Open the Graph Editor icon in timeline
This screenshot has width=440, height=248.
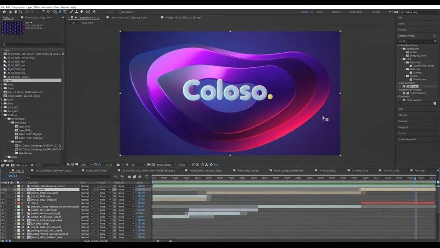[x=147, y=177]
